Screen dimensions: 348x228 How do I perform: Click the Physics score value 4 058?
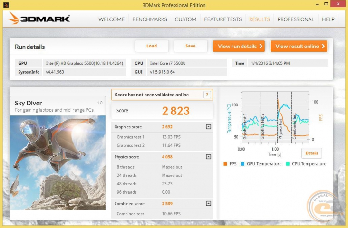167,157
